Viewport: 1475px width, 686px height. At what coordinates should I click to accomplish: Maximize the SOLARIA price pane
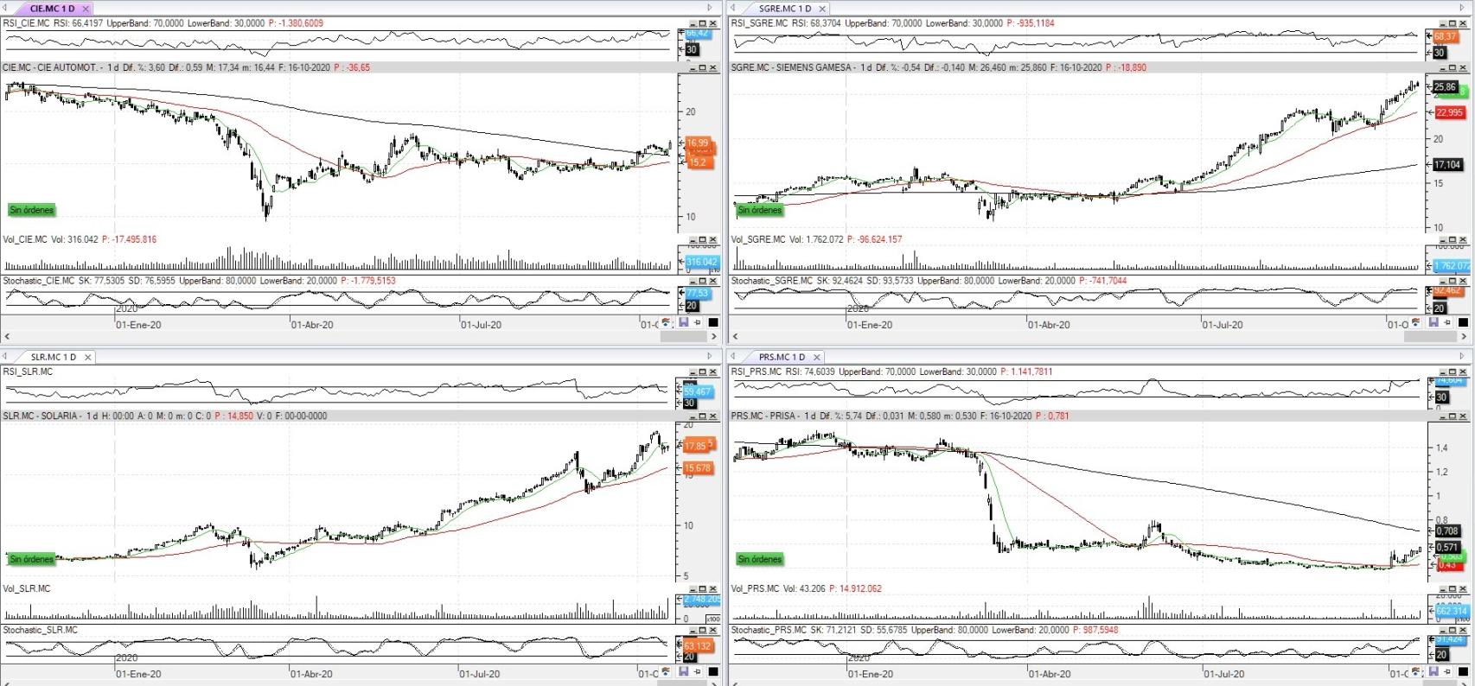(702, 416)
